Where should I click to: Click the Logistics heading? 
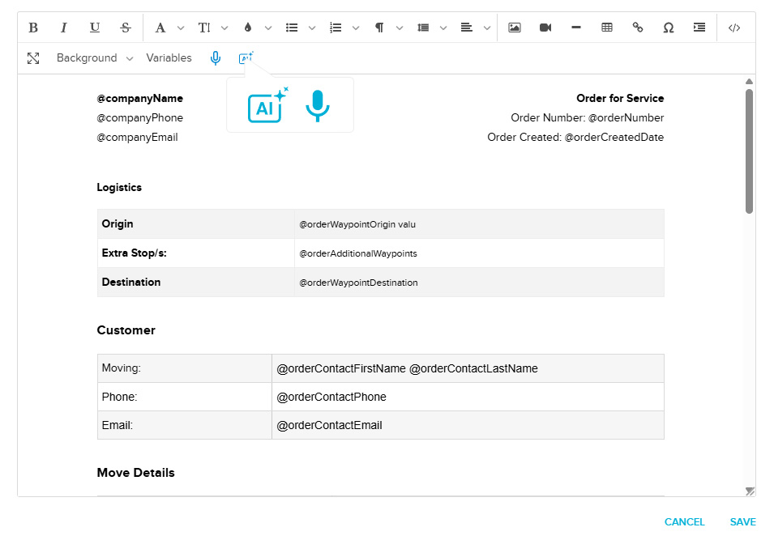point(119,187)
